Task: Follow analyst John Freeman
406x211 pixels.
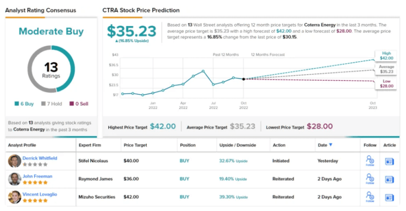Action: coord(370,179)
